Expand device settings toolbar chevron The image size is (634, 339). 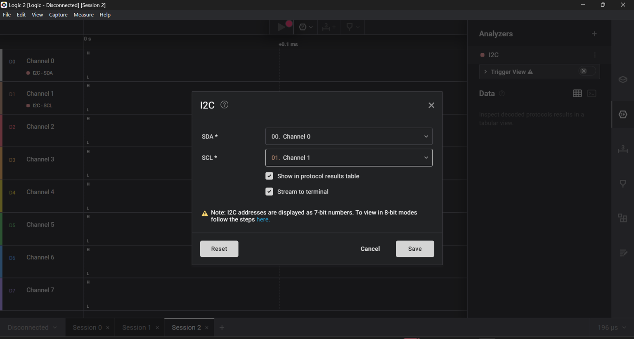coord(311,27)
